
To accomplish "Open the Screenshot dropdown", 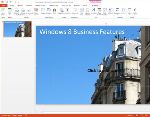I will tap(29, 15).
